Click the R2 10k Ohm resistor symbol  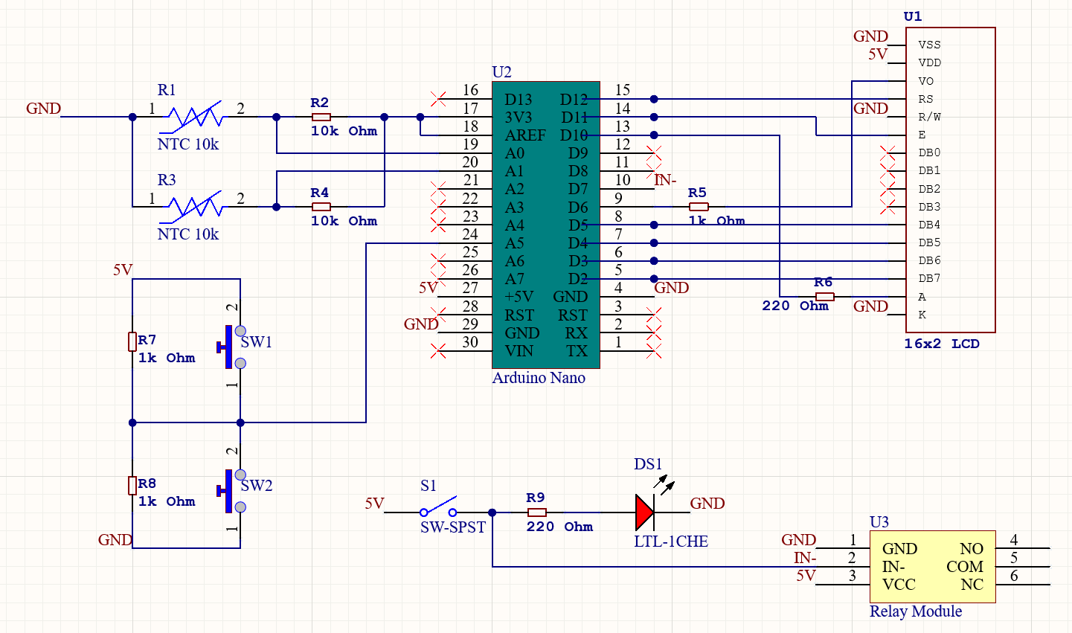coord(321,117)
